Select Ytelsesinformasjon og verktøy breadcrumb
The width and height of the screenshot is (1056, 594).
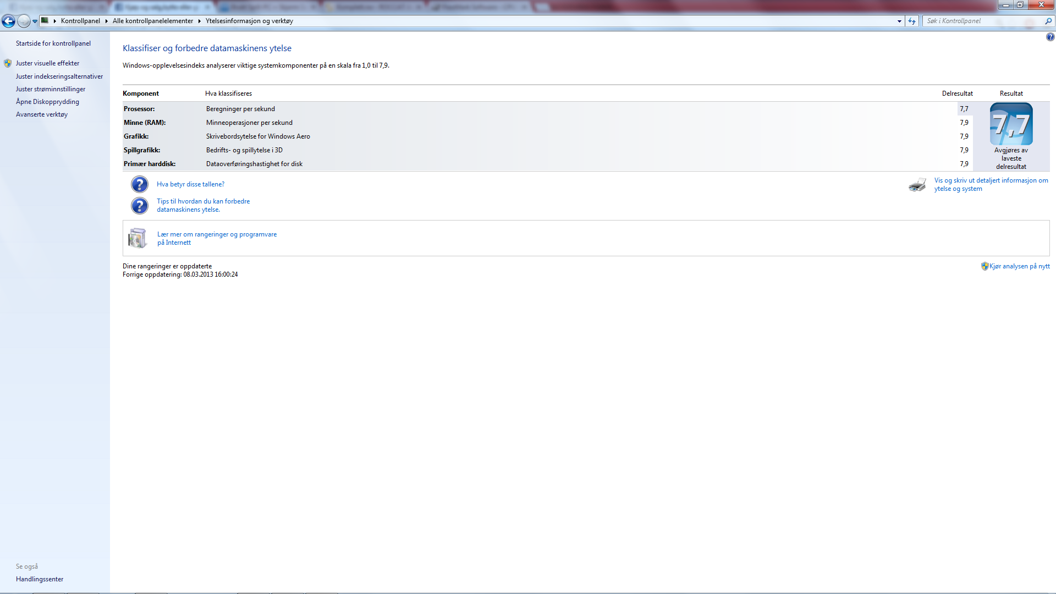(x=249, y=21)
